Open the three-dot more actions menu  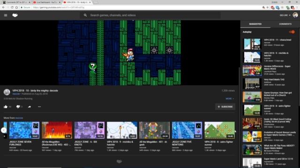pyautogui.click(x=39, y=107)
